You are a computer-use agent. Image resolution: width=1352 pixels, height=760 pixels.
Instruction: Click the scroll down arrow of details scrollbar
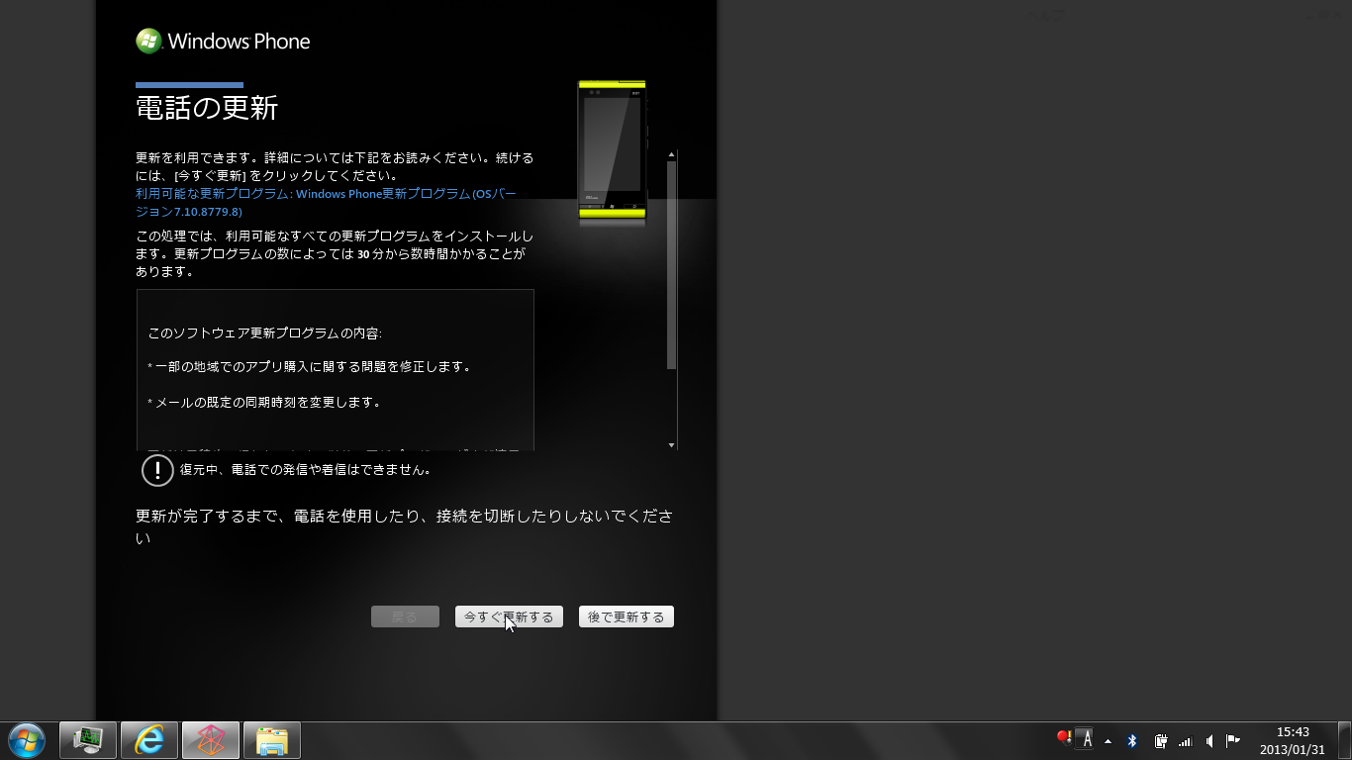click(x=672, y=445)
